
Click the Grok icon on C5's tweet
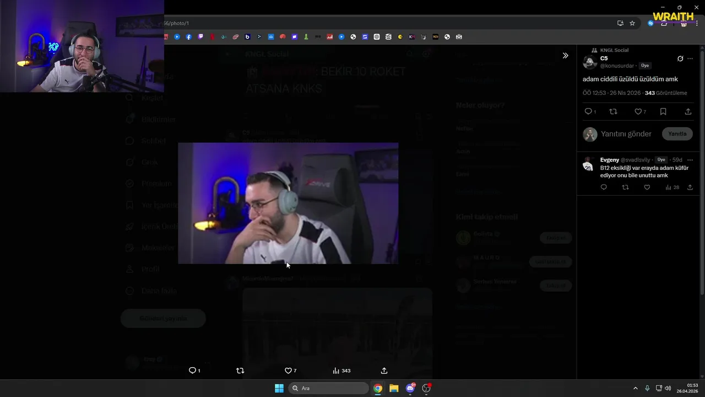coord(680,58)
